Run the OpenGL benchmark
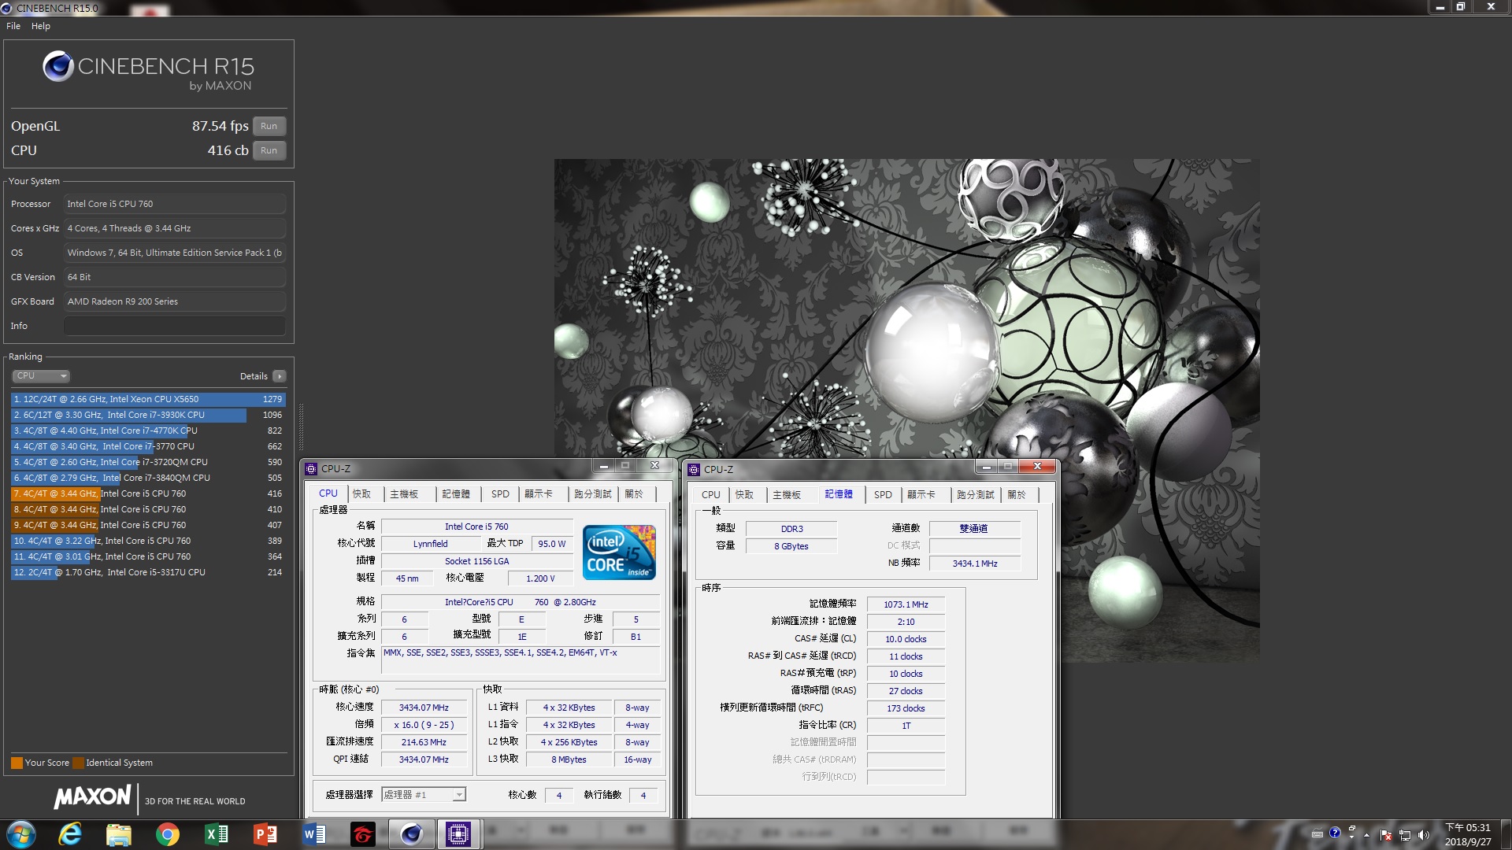1512x850 pixels. [x=269, y=126]
